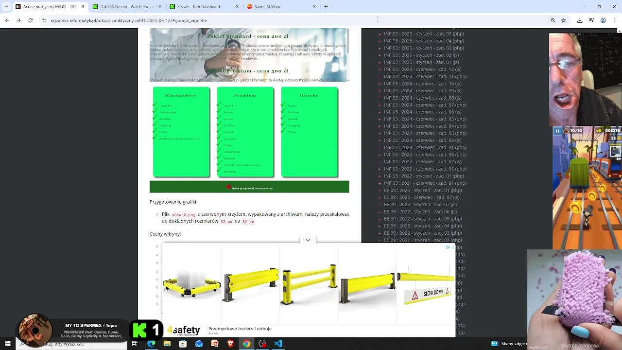The image size is (622, 350).
Task: Click the 'Standardowy' green package card heading
Action: (181, 95)
